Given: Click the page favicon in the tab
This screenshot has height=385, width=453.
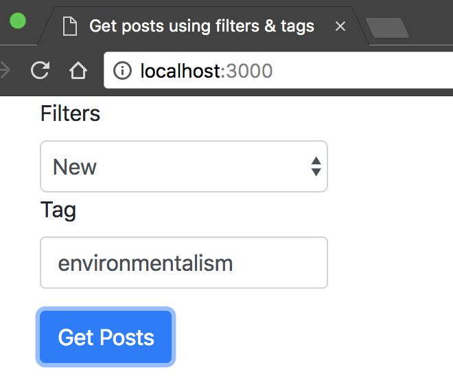Looking at the screenshot, I should click(x=69, y=27).
